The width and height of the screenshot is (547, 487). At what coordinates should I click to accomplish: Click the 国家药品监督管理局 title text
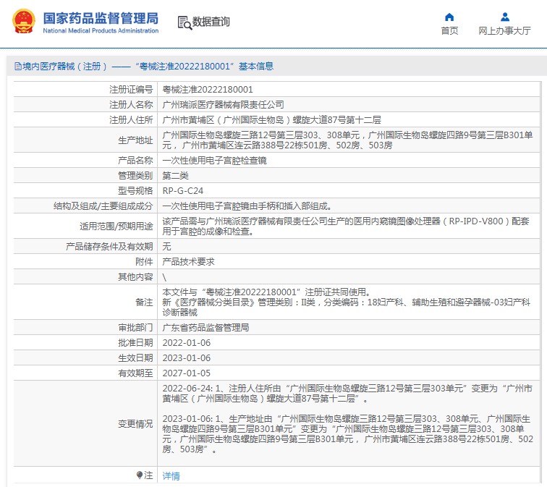tap(100, 17)
